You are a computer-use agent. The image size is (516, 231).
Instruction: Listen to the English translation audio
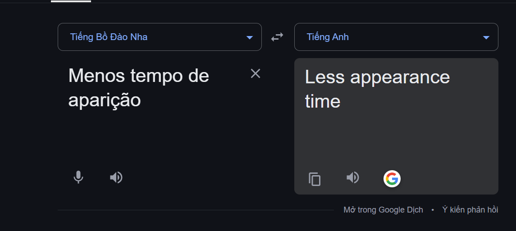[x=353, y=177]
